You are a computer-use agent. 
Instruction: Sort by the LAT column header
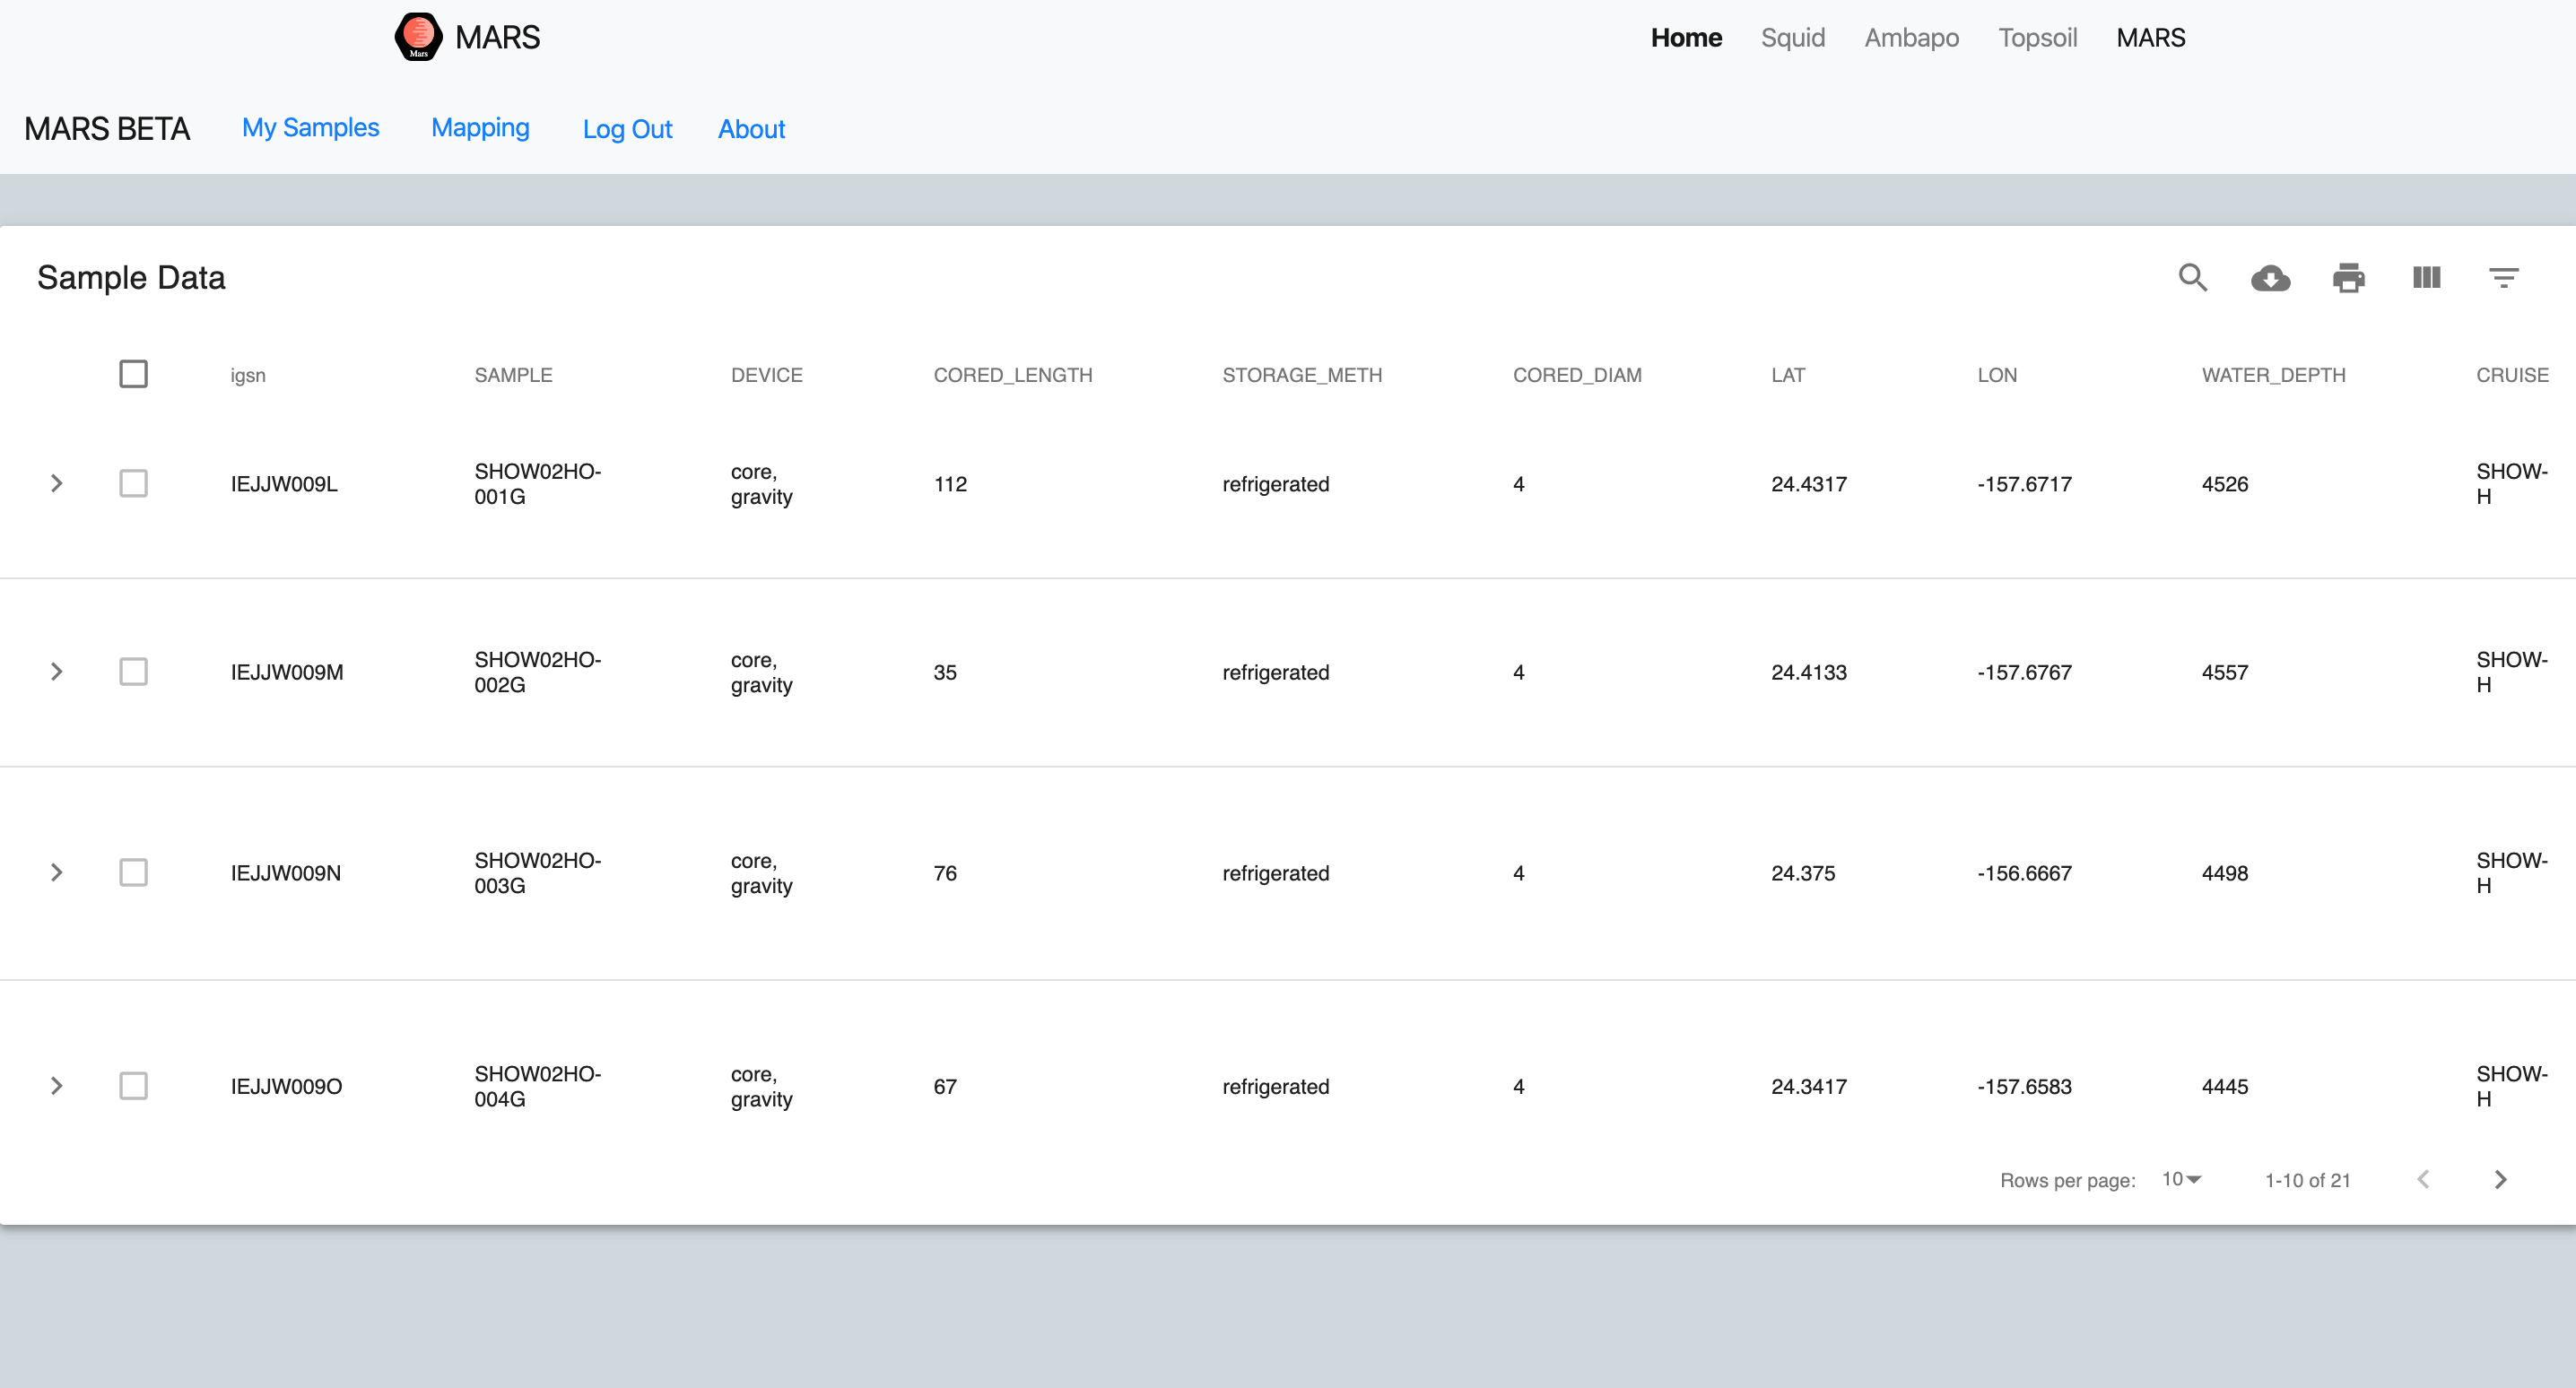click(x=1788, y=375)
